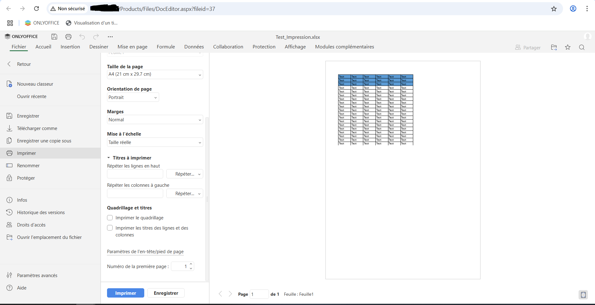Open Paramètres de l'en-tête/pied de page link
The image size is (595, 305).
145,252
